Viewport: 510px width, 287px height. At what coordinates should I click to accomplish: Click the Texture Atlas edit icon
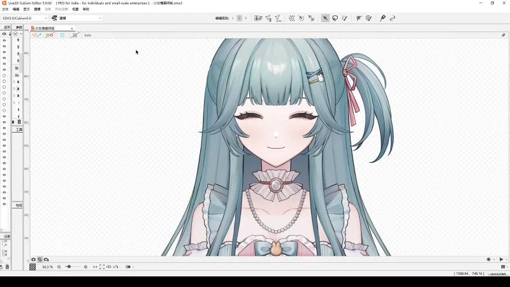(257, 18)
